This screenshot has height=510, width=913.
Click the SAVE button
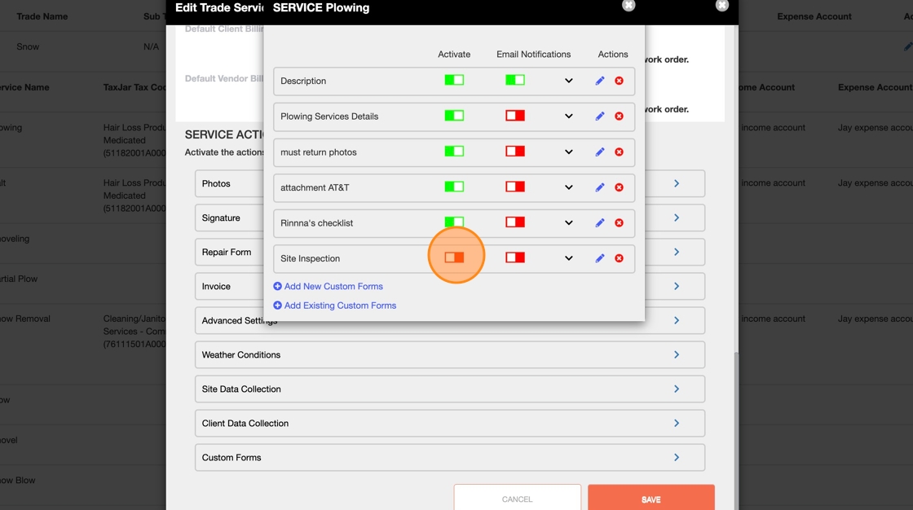click(x=651, y=499)
